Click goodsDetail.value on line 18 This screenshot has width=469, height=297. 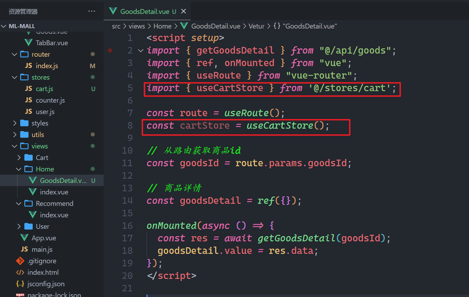pos(205,251)
